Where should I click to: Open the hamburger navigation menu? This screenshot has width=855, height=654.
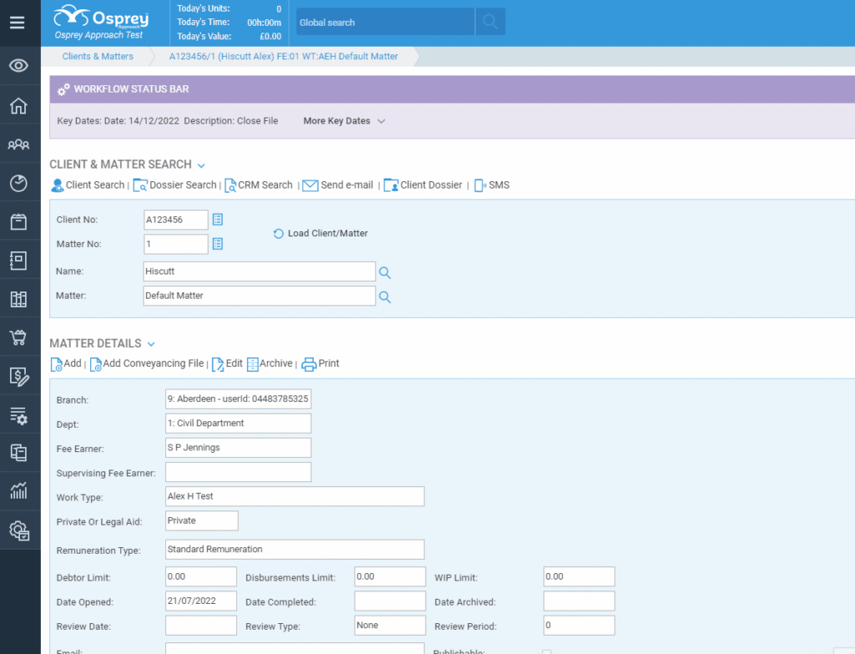[x=18, y=23]
